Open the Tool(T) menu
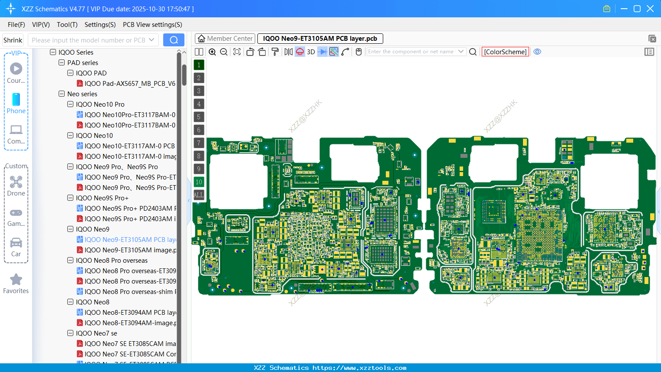The image size is (661, 372). (67, 25)
